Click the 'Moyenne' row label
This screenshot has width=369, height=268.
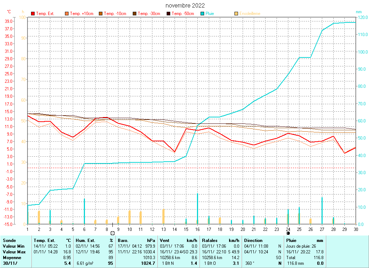[x=11, y=257]
